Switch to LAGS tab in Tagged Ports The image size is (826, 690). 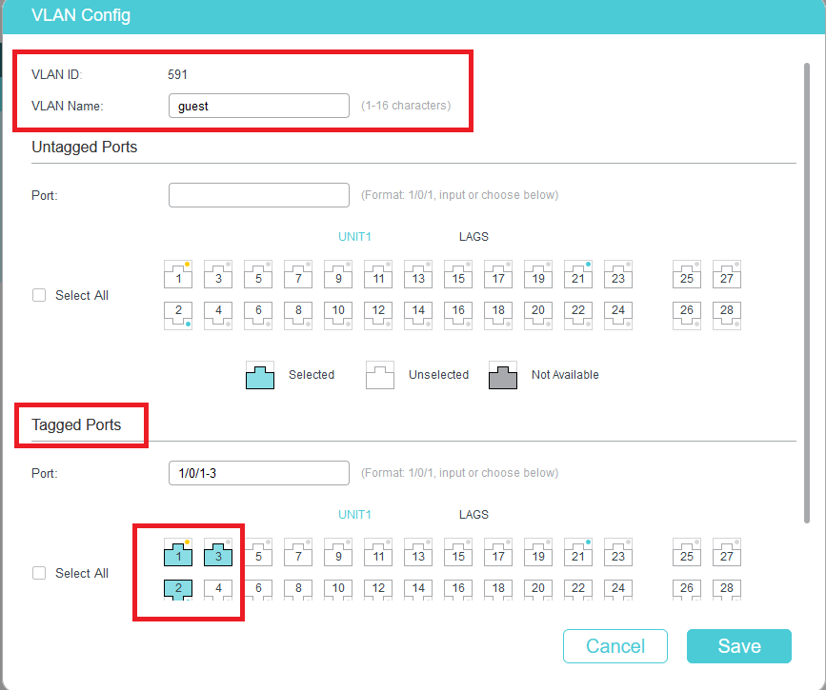click(x=473, y=515)
